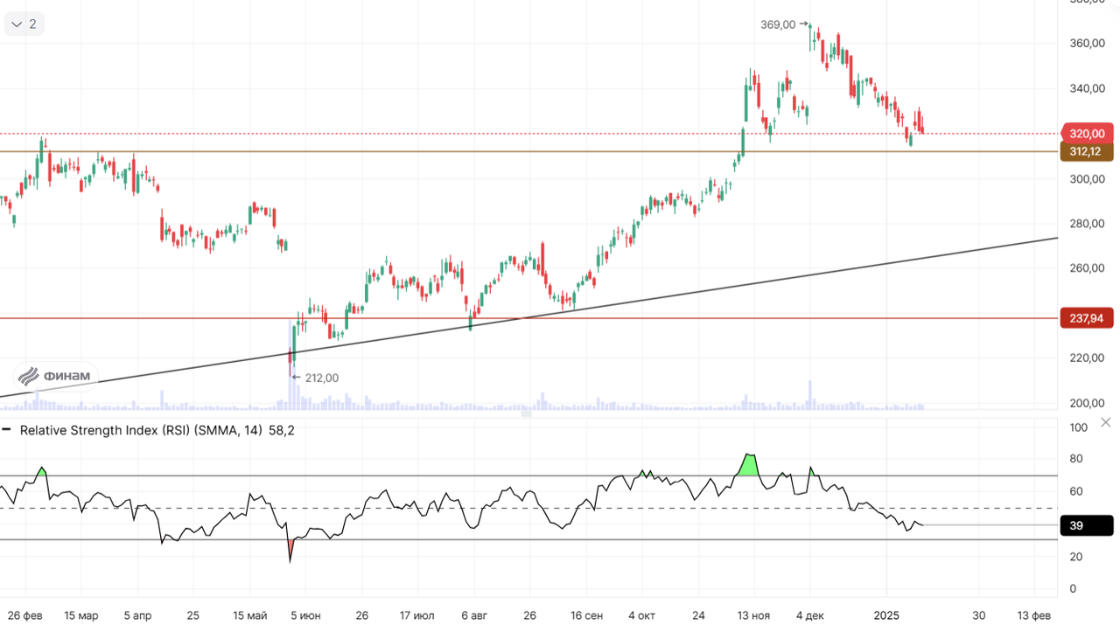Select the red 237,94 level label
The width and height of the screenshot is (1120, 625).
[x=1086, y=318]
